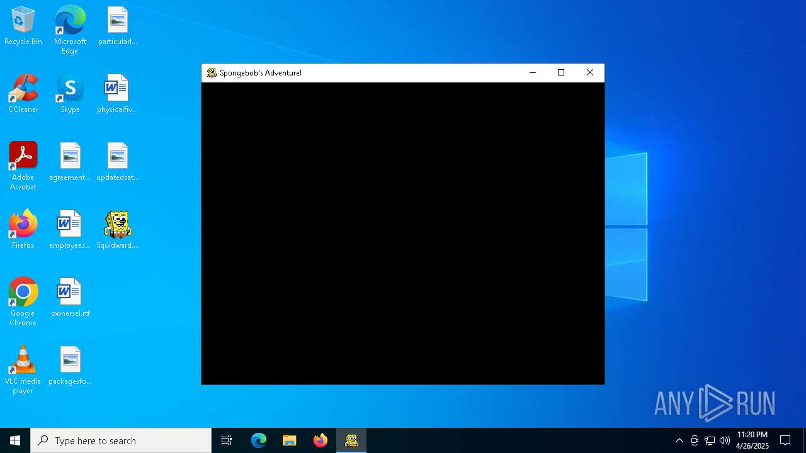
Task: Click the black Spongebob's Adventure game area
Action: pyautogui.click(x=403, y=233)
